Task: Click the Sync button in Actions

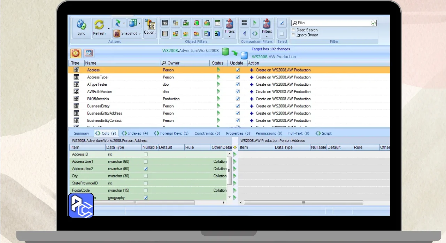Action: [82, 28]
